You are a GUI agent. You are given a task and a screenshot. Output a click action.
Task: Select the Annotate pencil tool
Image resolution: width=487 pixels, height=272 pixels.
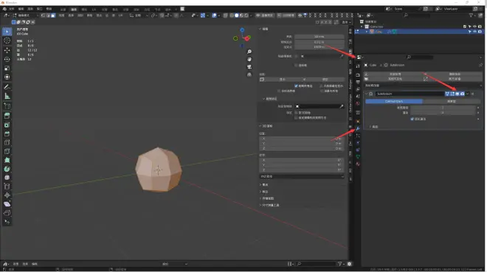(x=7, y=87)
